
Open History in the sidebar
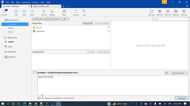(11, 28)
